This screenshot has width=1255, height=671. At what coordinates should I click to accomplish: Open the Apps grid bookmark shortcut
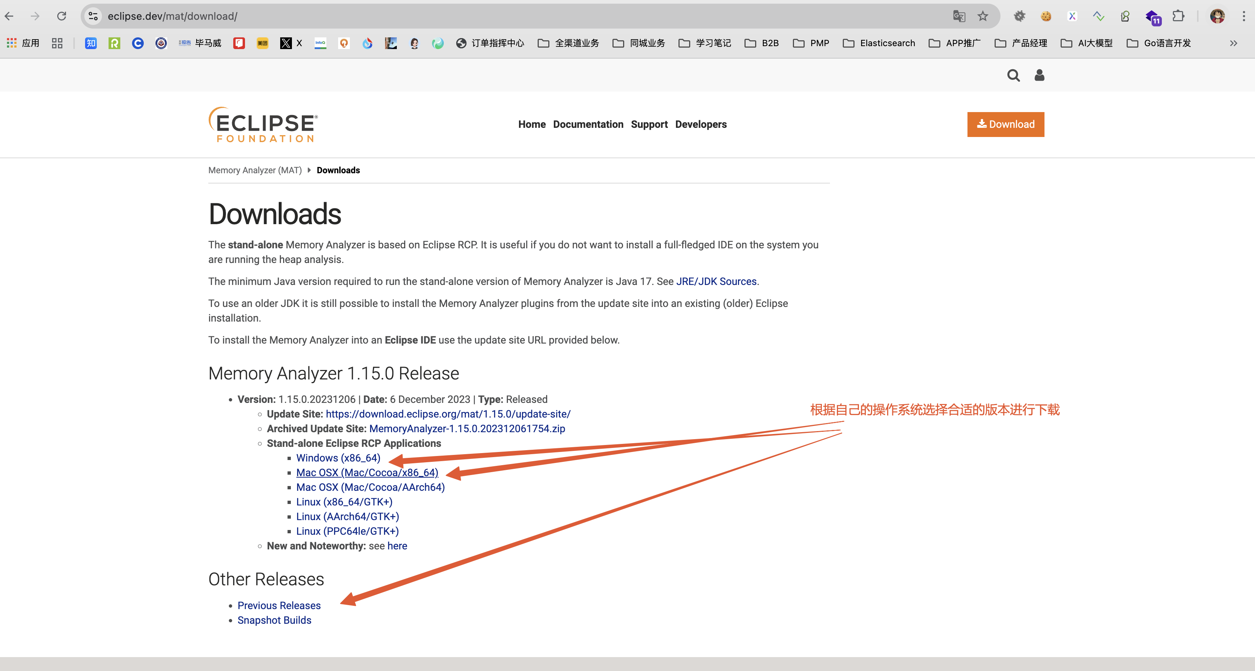(23, 43)
